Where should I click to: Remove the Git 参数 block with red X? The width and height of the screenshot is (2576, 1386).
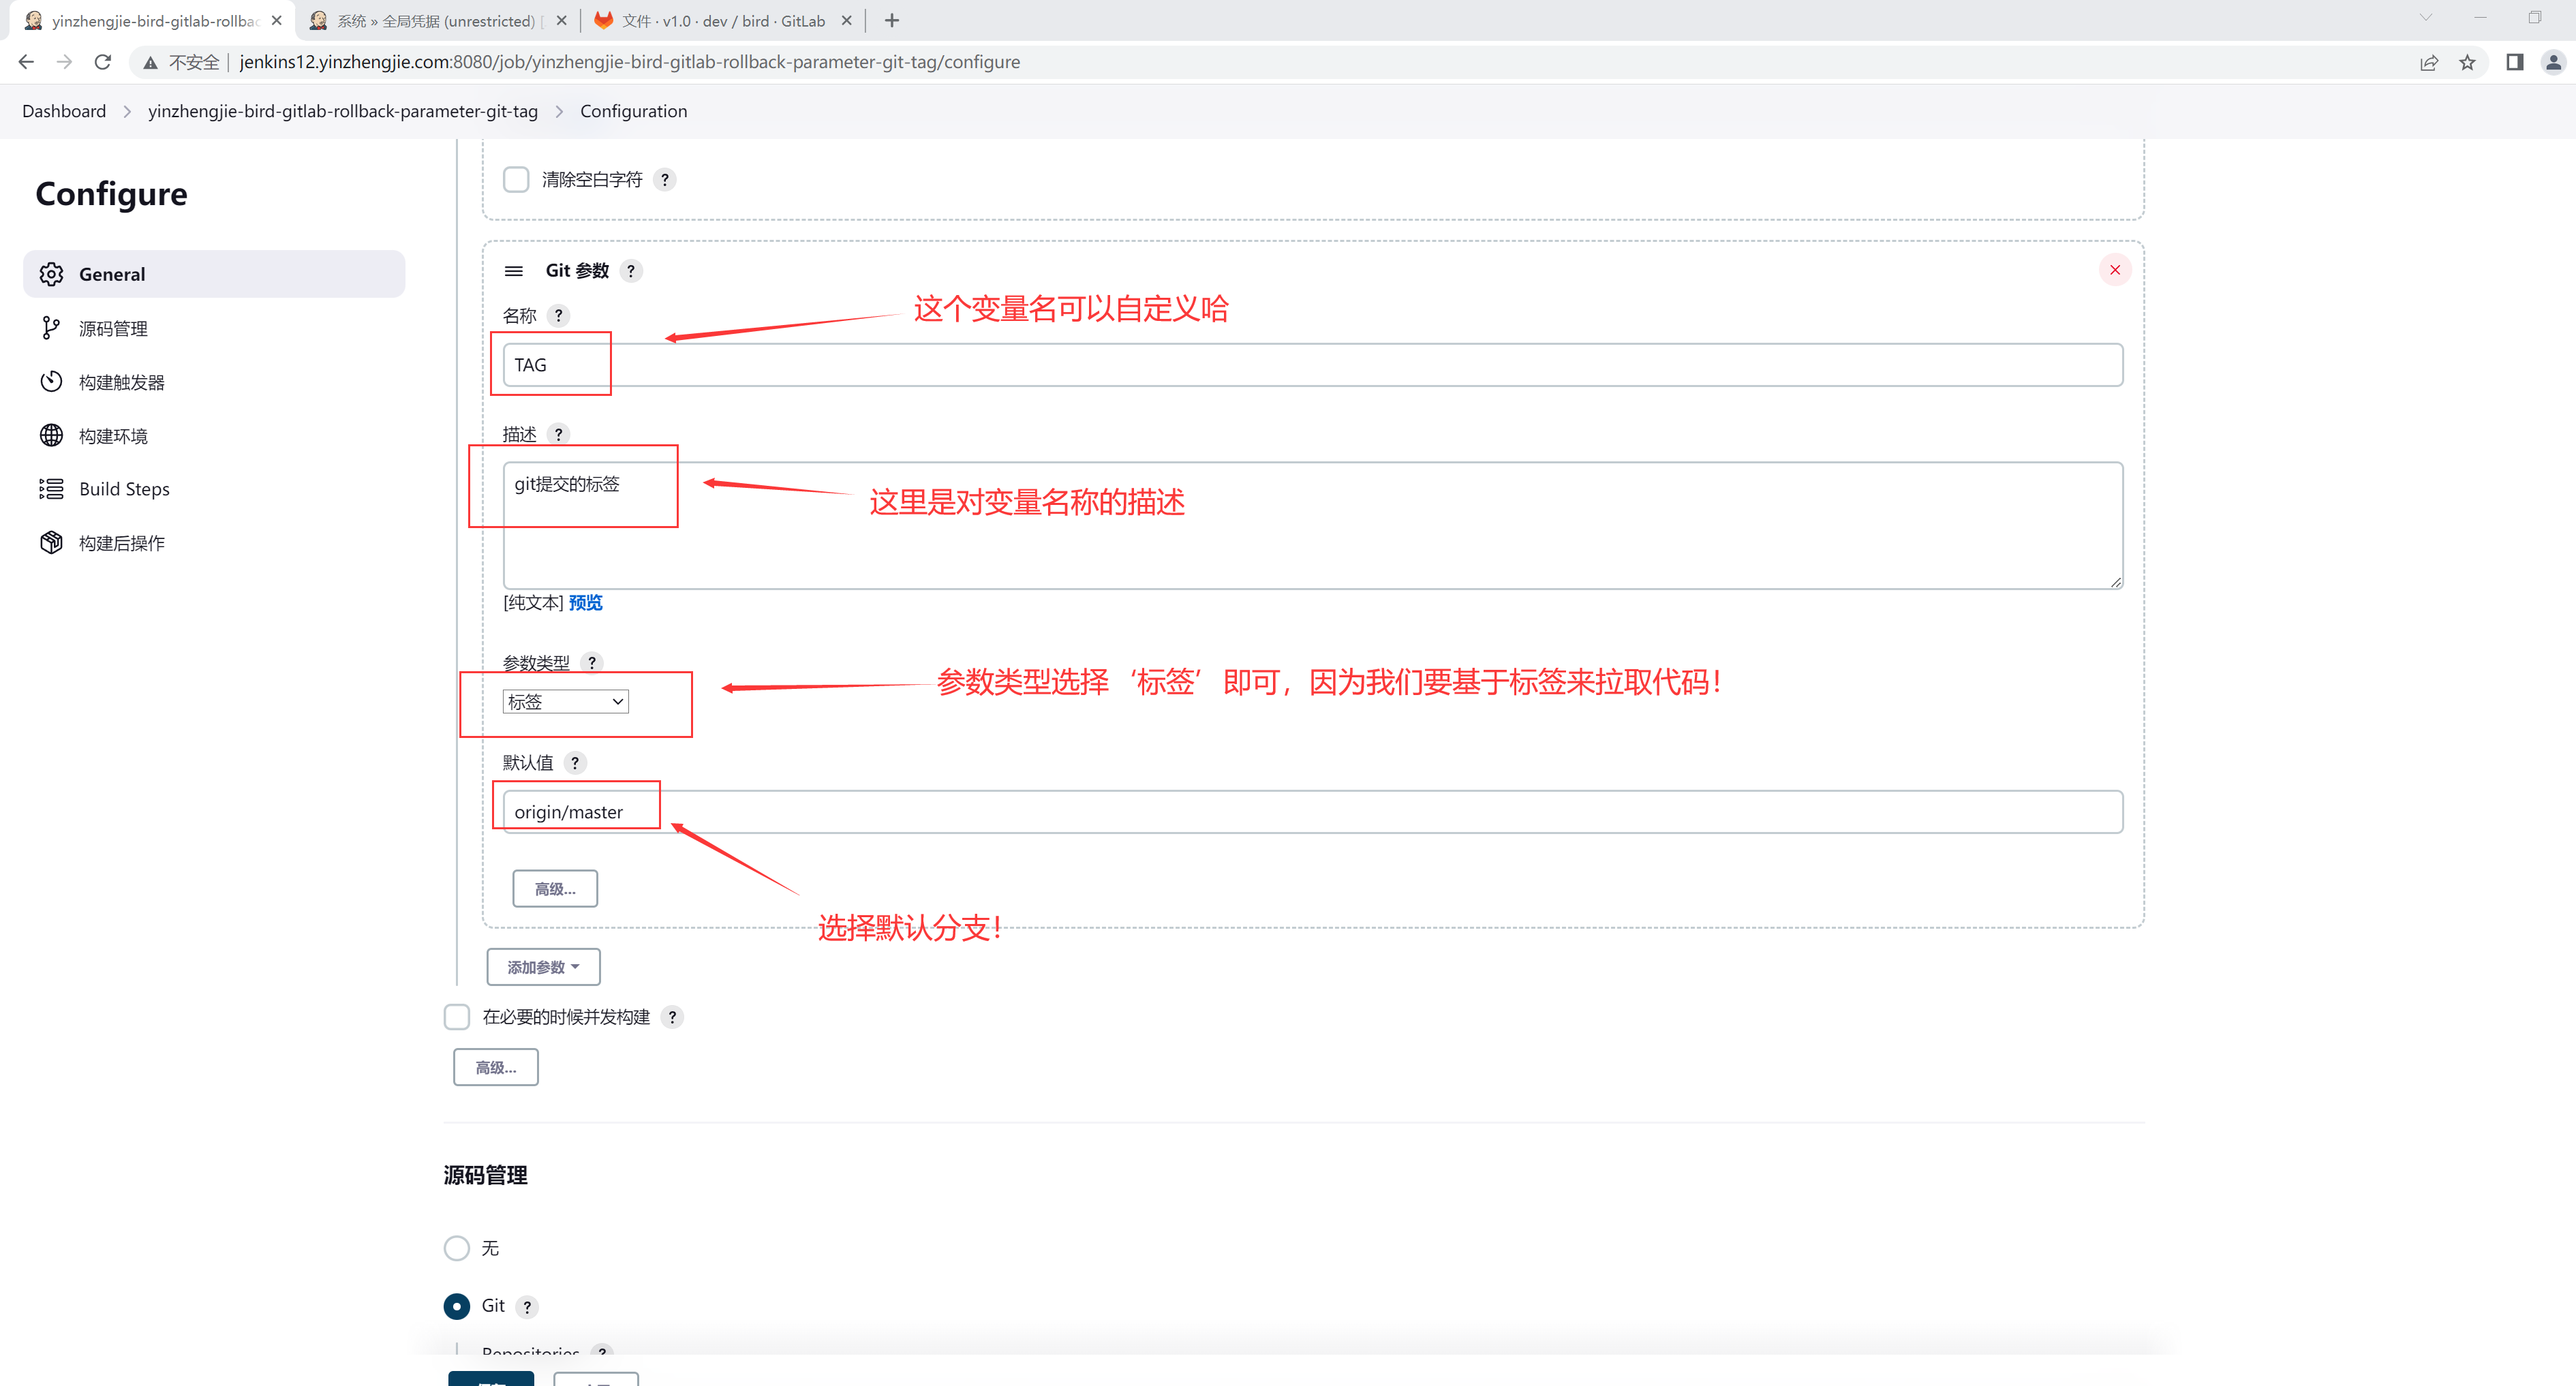[x=2114, y=270]
